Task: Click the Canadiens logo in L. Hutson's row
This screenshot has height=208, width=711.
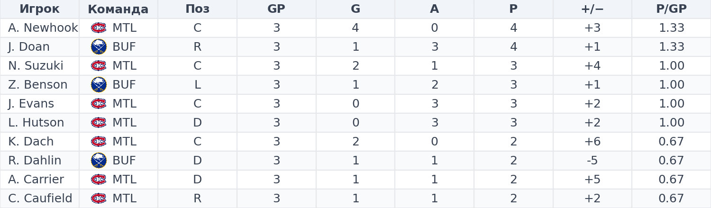Action: coord(99,123)
